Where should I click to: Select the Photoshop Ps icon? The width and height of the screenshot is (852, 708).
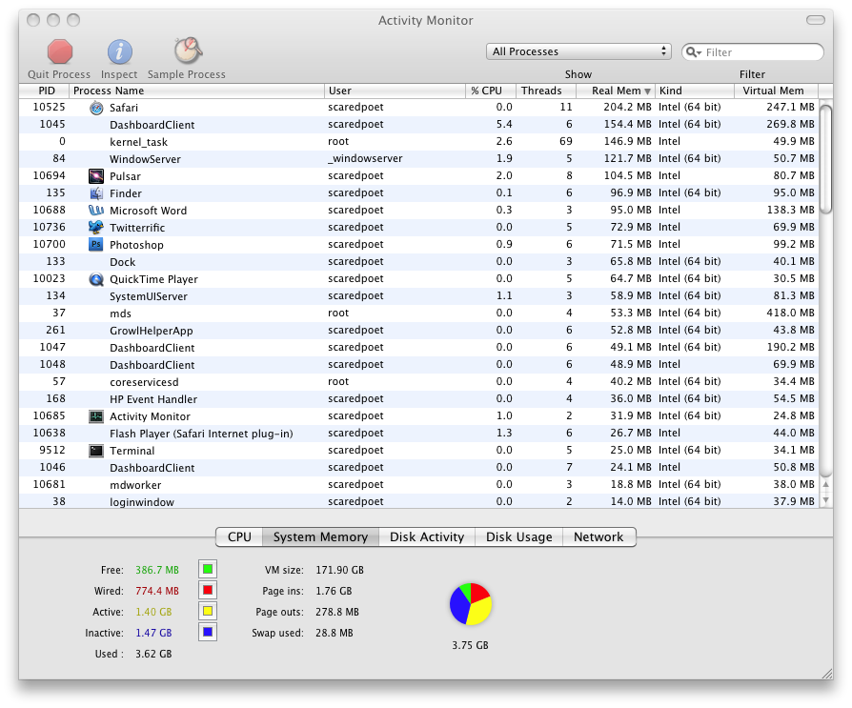(96, 245)
